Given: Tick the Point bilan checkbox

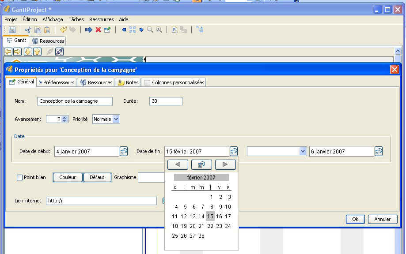Looking at the screenshot, I should (x=19, y=178).
